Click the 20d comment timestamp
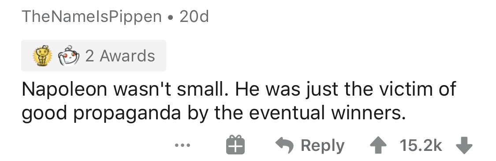The image size is (496, 161). [x=194, y=16]
